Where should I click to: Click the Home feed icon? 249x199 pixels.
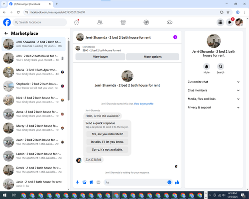point(77,22)
